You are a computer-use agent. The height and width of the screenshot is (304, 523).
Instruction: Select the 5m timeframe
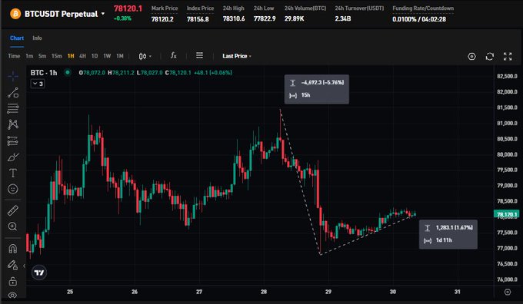tap(42, 56)
